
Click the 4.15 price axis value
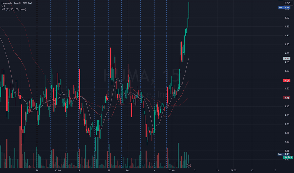287,151
